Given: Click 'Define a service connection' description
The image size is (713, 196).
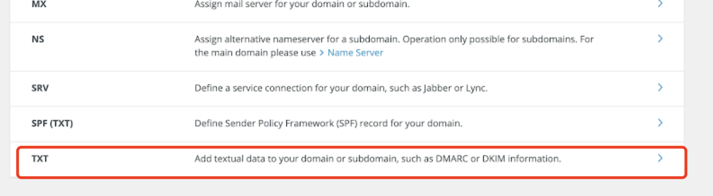Looking at the screenshot, I should coord(341,88).
